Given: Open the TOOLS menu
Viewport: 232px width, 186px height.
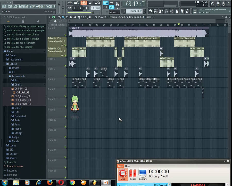Looking at the screenshot, I should 49,6.
